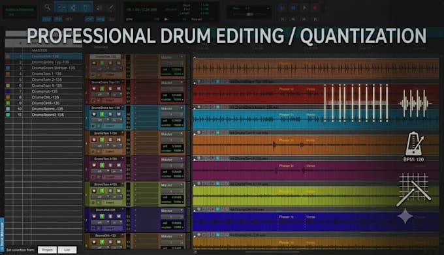The height and width of the screenshot is (255, 444).
Task: Open Master output dropdown on DrumsKick track
Action: point(172,57)
